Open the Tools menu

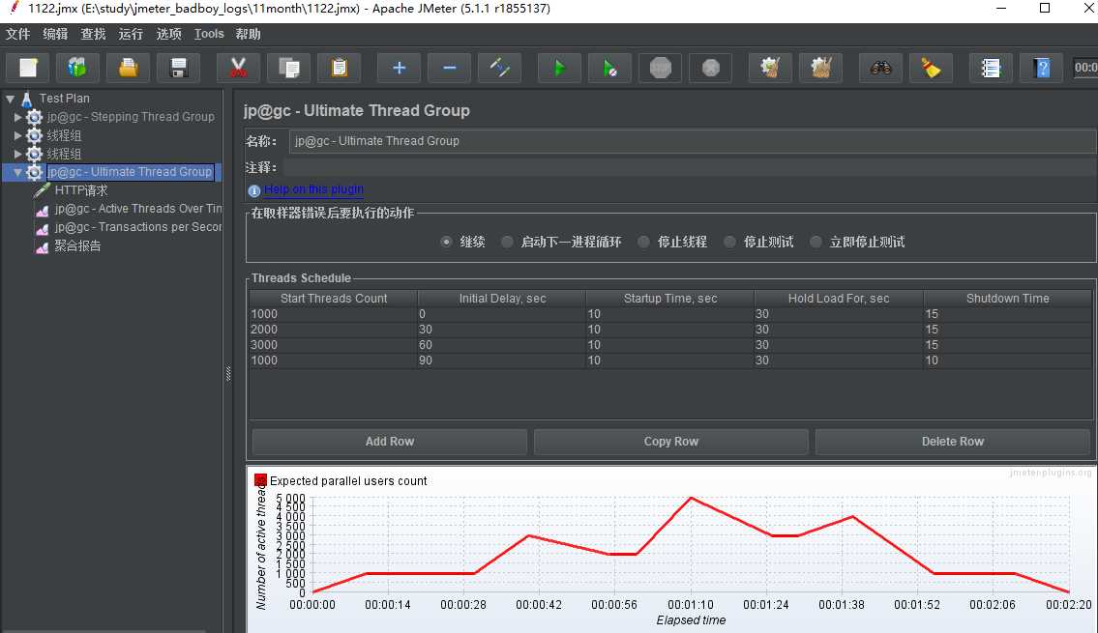point(209,34)
